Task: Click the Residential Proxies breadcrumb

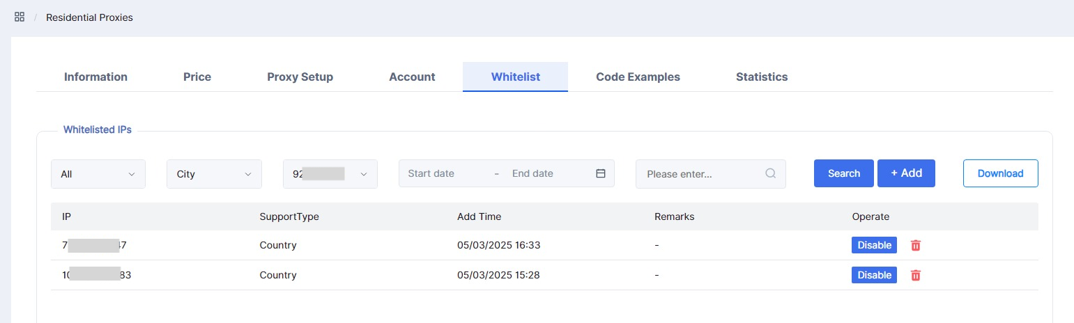Action: coord(89,17)
